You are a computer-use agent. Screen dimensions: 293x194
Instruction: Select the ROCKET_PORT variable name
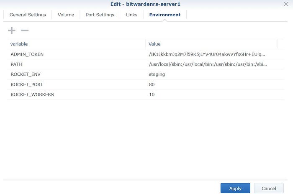click(27, 84)
